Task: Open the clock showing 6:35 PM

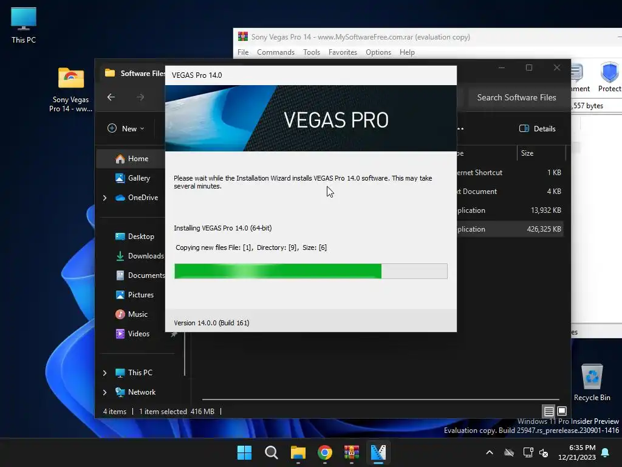Action: click(x=577, y=452)
